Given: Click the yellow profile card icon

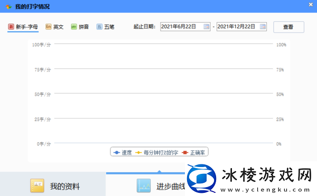Looking at the screenshot, I should point(37,185).
